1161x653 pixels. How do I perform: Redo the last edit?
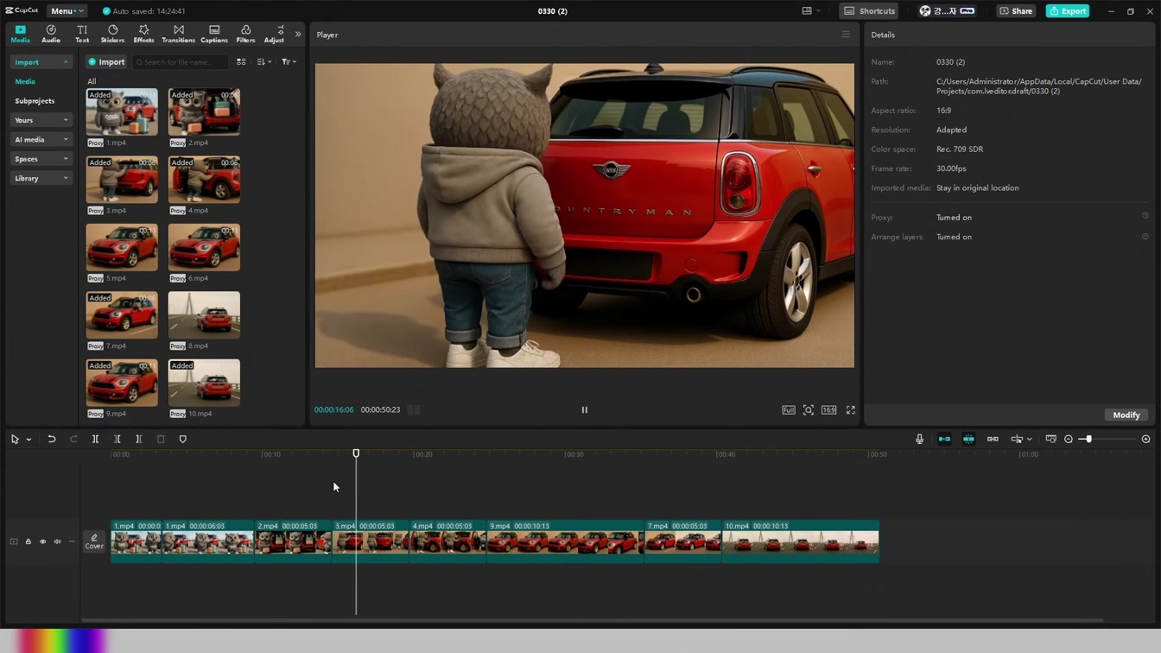73,440
